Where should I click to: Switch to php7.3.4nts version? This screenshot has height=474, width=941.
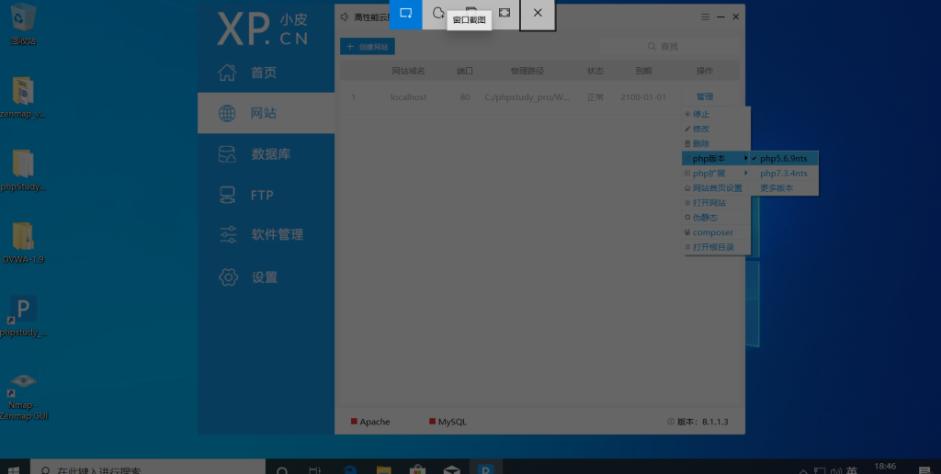pyautogui.click(x=783, y=173)
